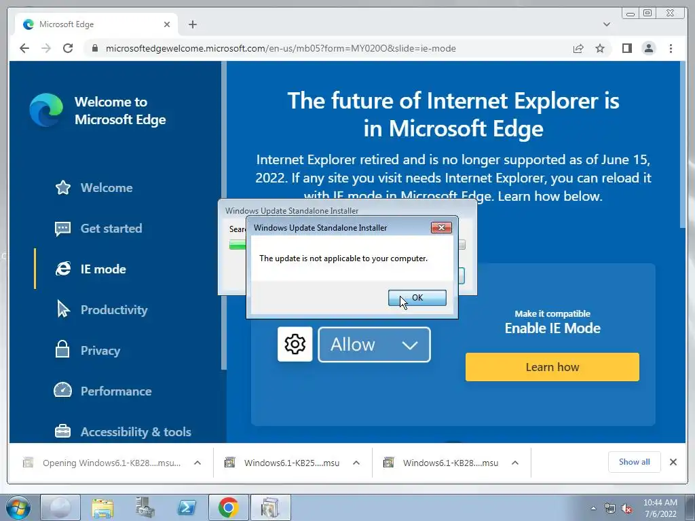Open Server Manager from the taskbar

(x=145, y=507)
